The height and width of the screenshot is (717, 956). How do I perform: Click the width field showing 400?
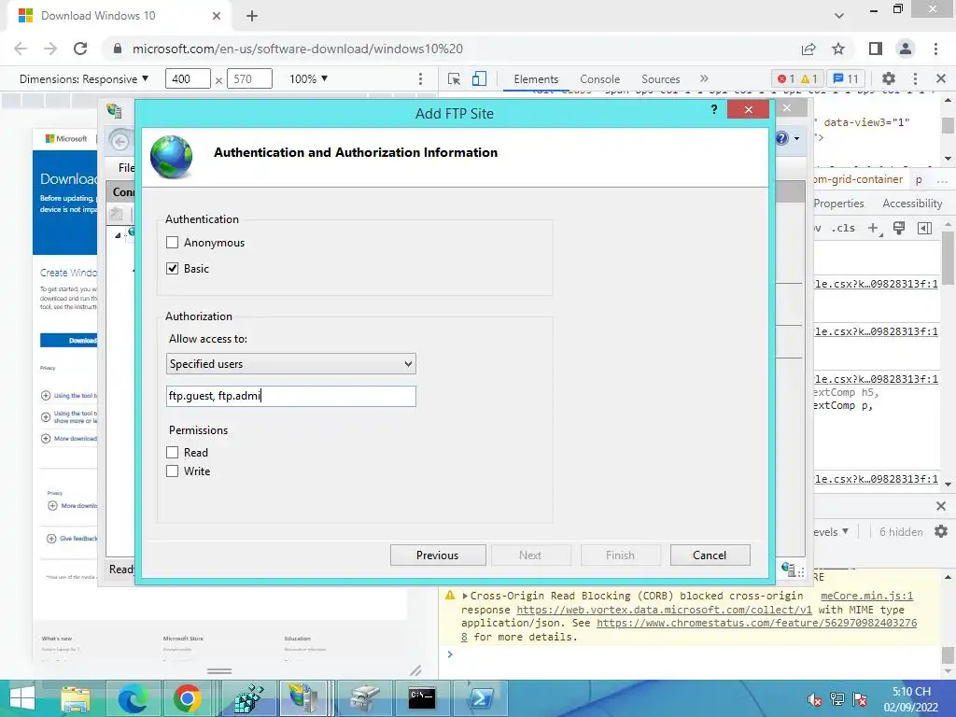click(x=188, y=78)
